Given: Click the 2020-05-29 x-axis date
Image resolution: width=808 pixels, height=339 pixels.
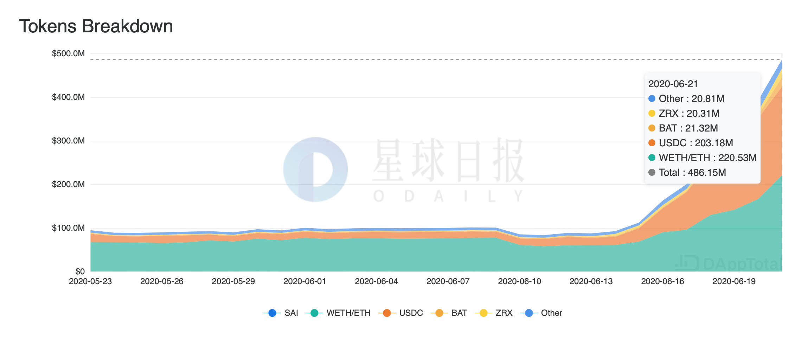Looking at the screenshot, I should tap(233, 281).
